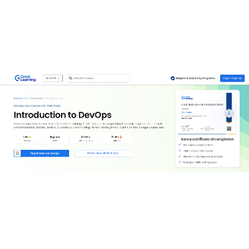Sign up with the Google button
The width and height of the screenshot is (249, 249).
[x=42, y=153]
